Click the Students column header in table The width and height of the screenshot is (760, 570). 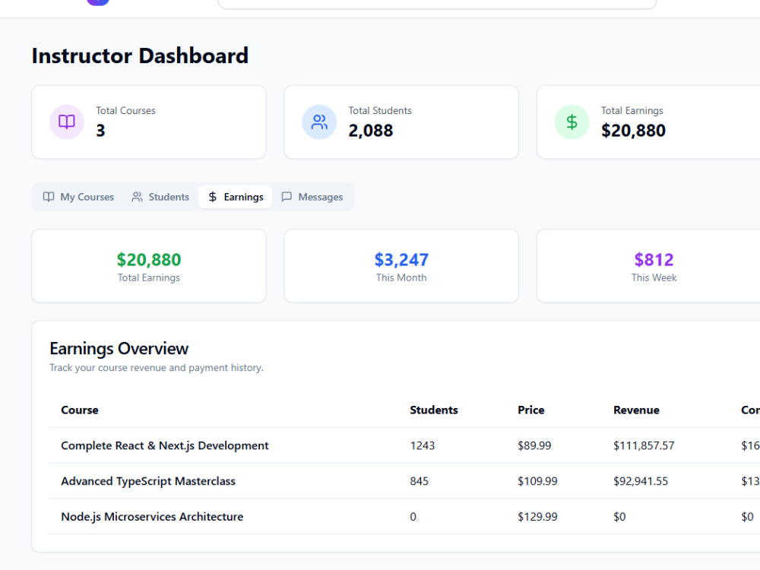coord(434,410)
